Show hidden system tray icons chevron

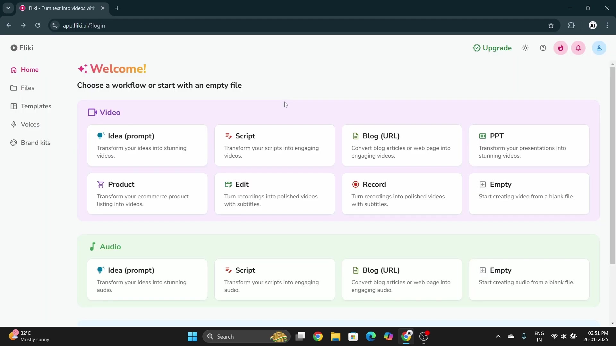(x=498, y=336)
